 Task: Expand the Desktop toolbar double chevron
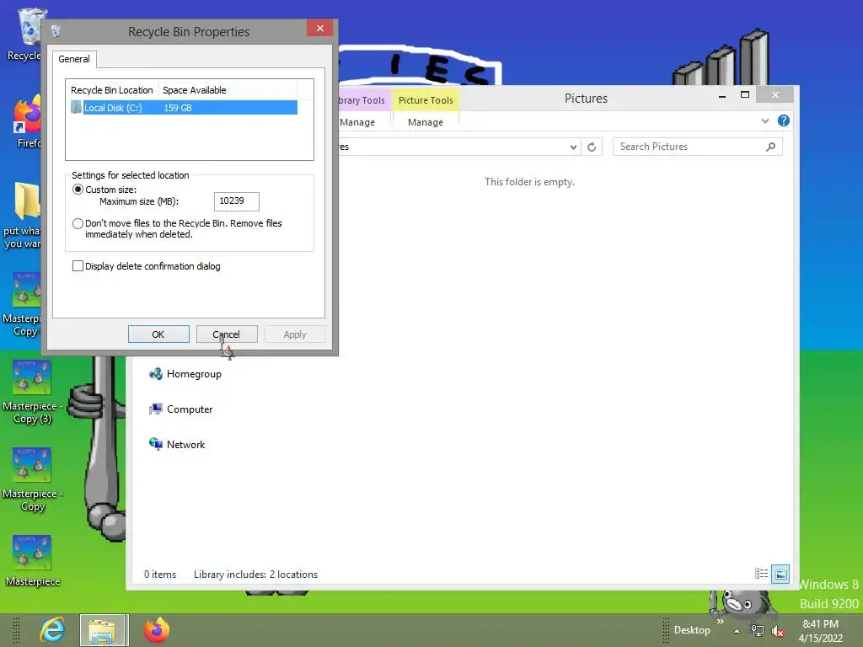click(720, 621)
